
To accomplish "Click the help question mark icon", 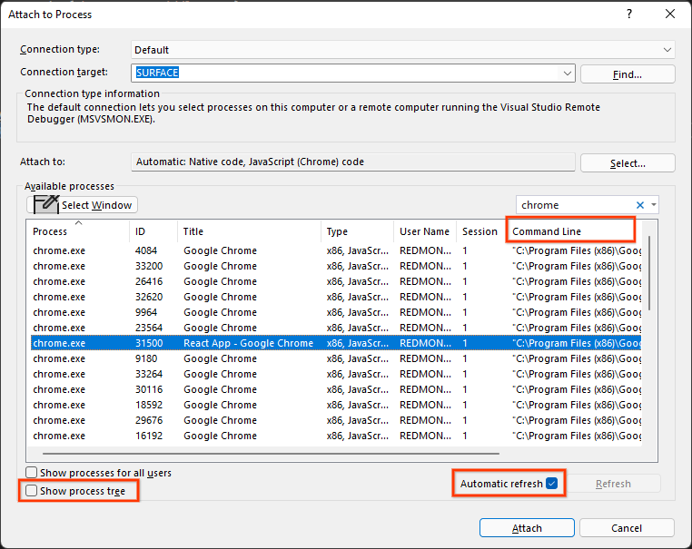I will (x=629, y=15).
